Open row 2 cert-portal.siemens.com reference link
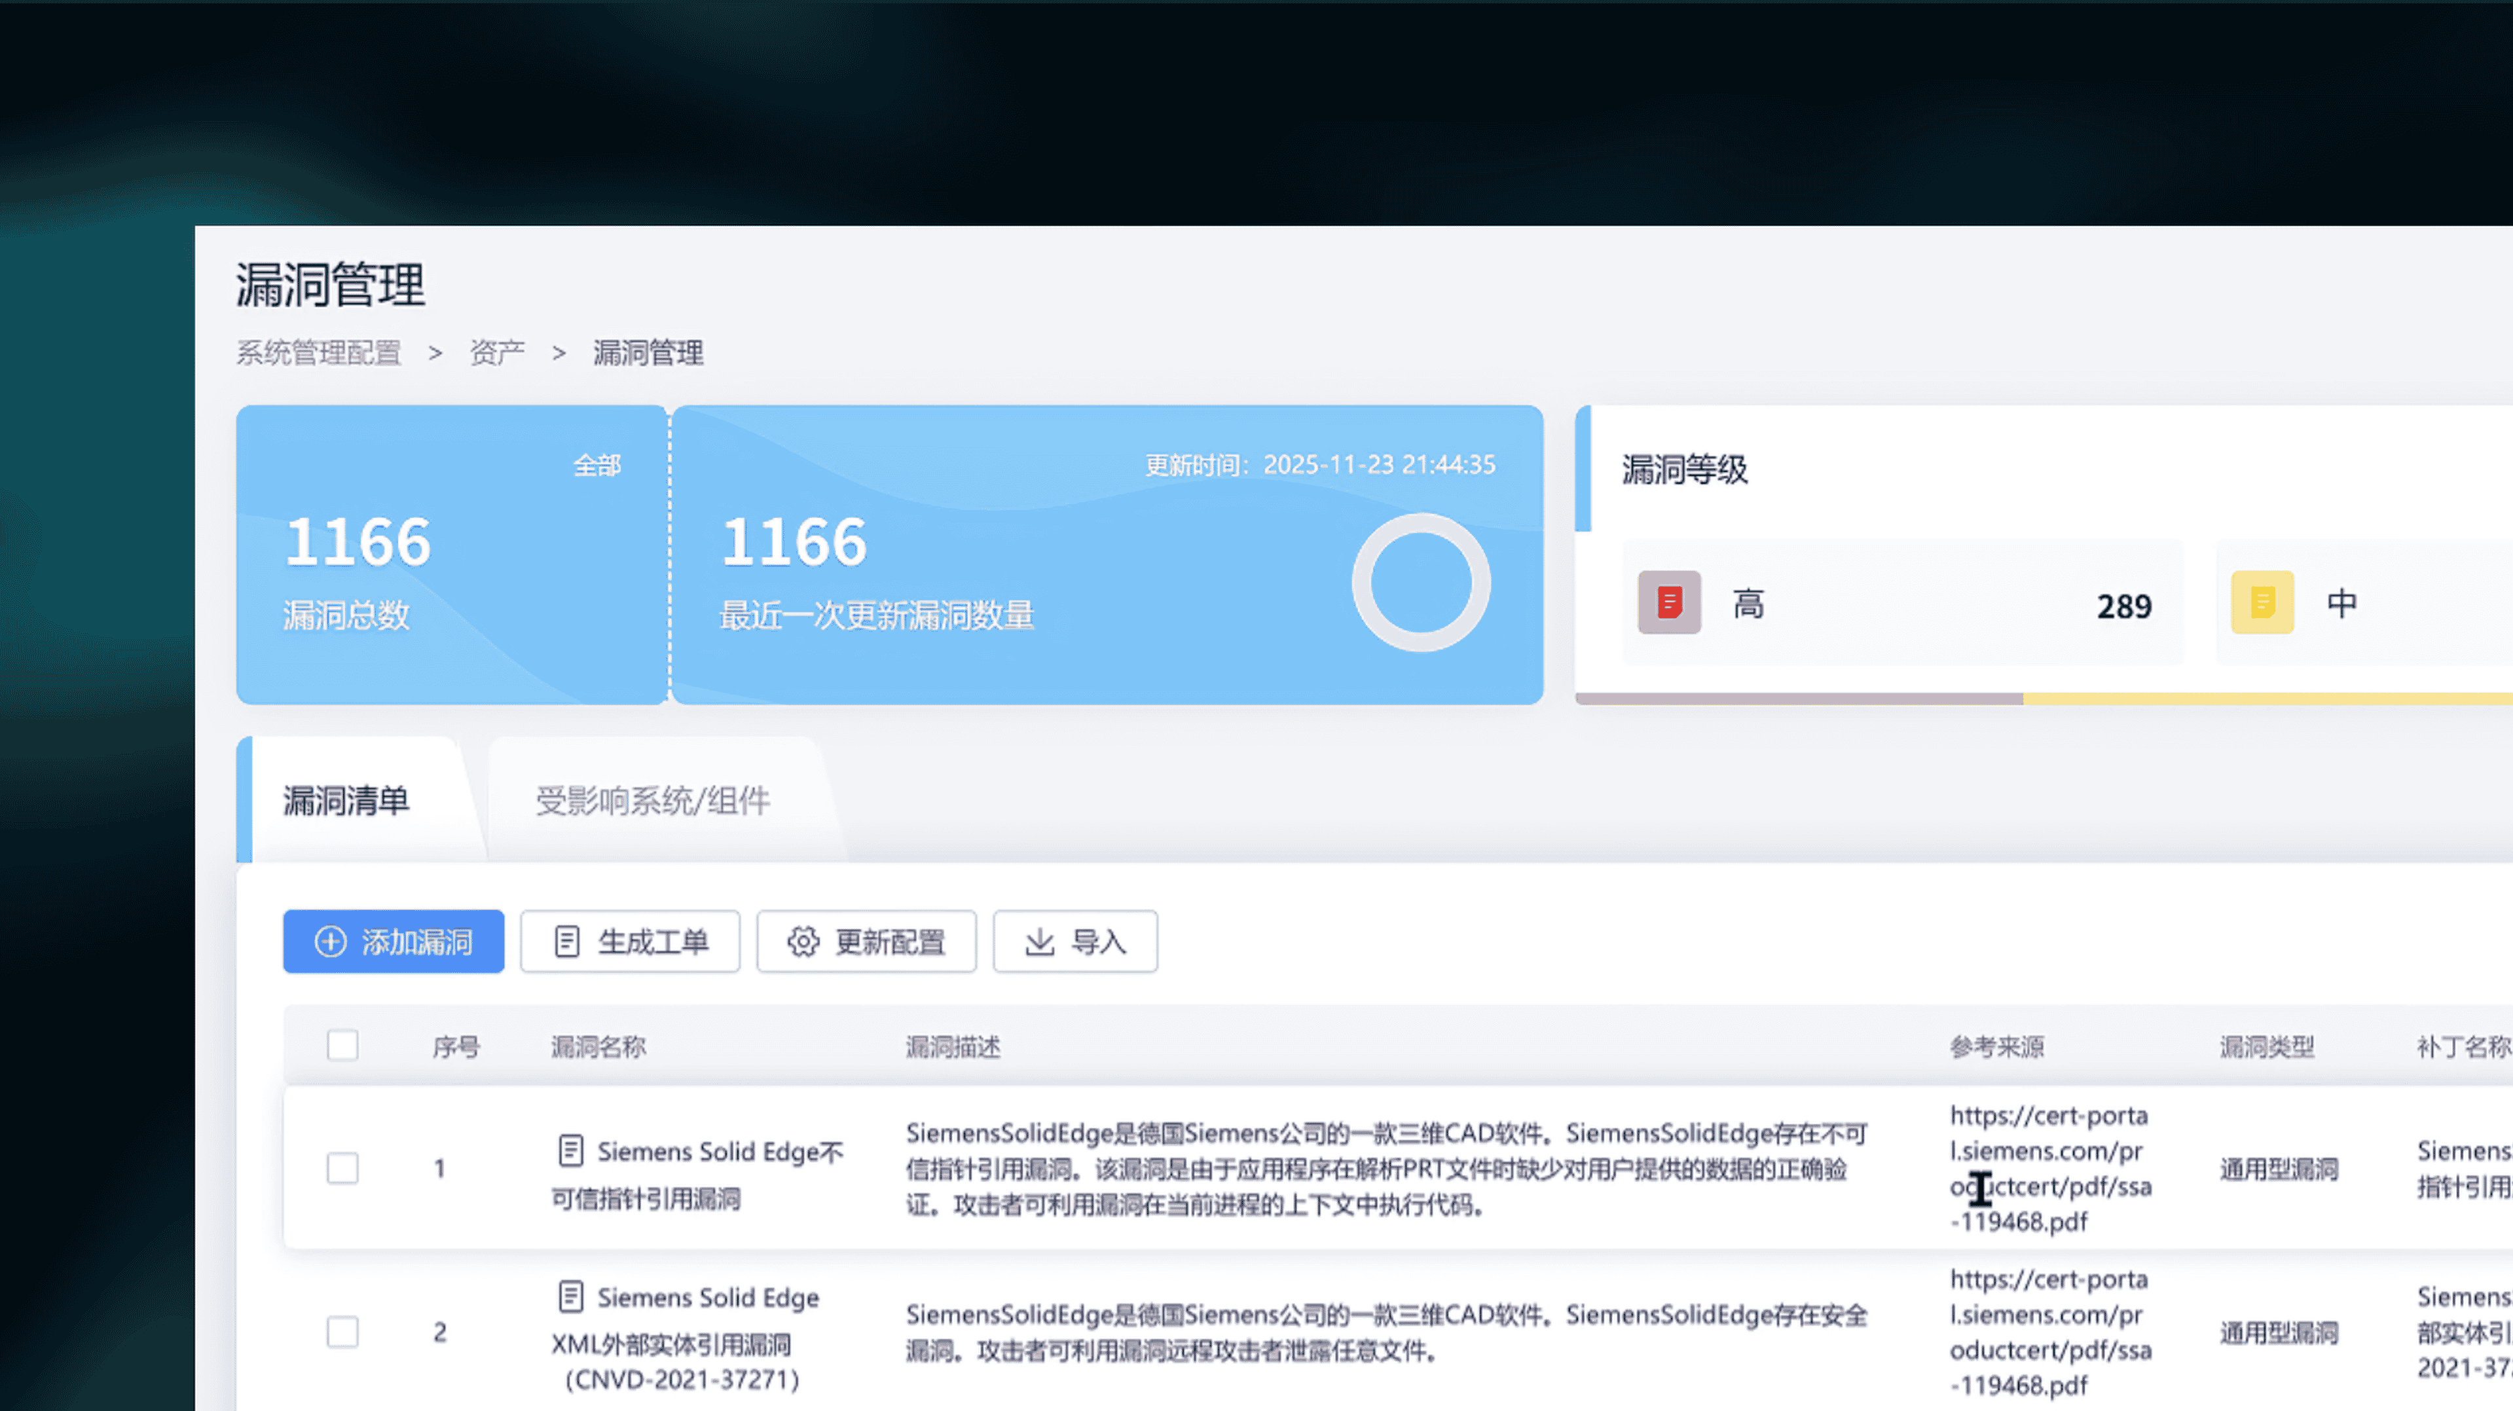Viewport: 2513px width, 1411px height. click(2051, 1332)
